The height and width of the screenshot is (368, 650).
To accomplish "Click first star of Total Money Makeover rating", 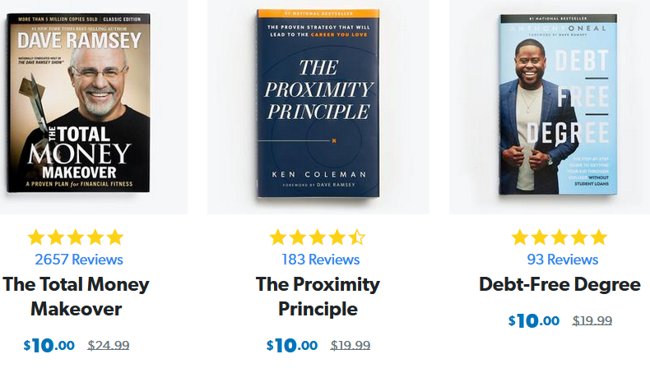I will point(36,238).
